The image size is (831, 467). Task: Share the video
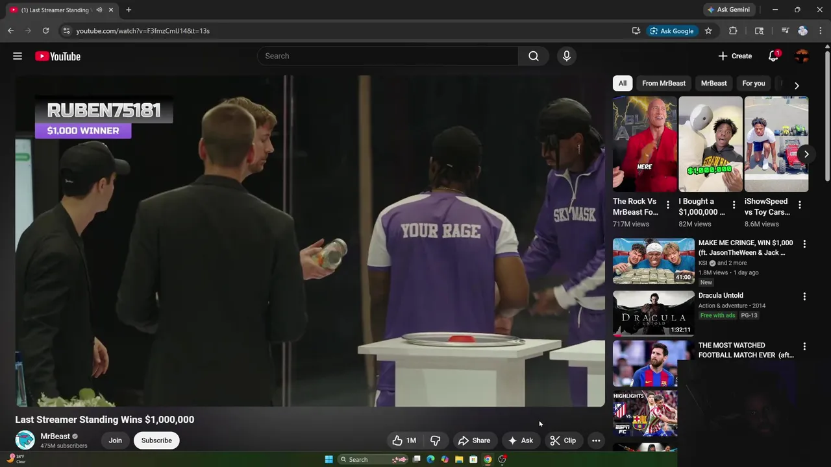[x=474, y=440]
